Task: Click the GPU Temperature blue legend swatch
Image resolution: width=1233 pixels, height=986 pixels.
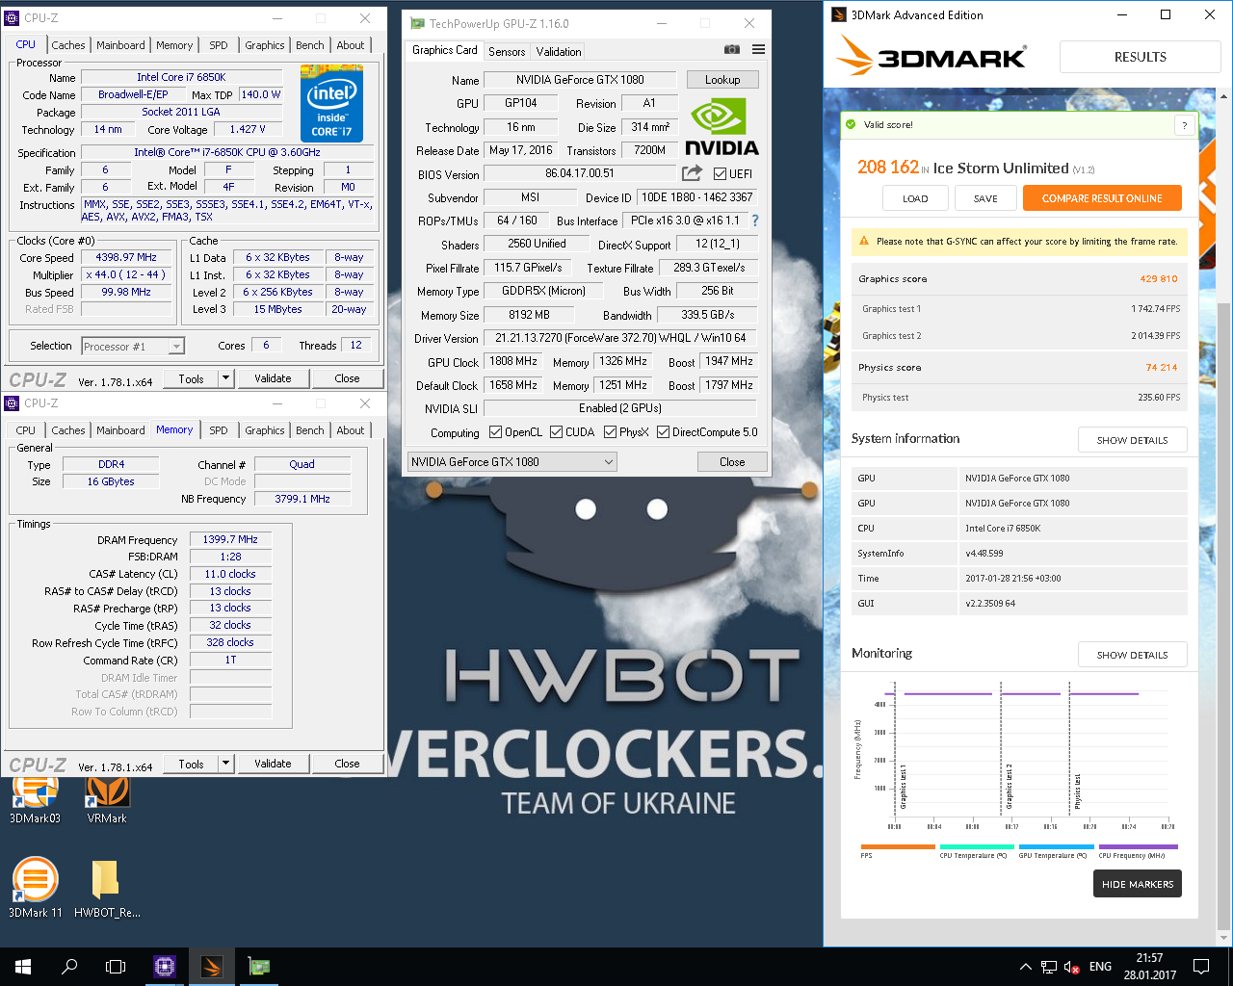Action: click(x=1056, y=846)
